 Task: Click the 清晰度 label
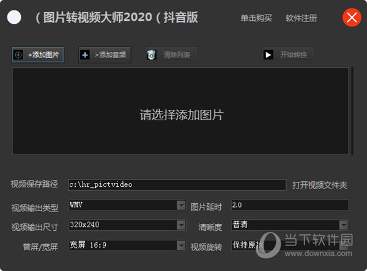click(210, 227)
